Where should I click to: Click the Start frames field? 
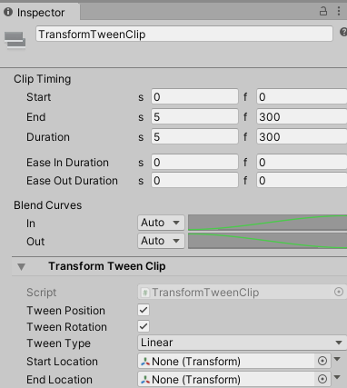(302, 96)
